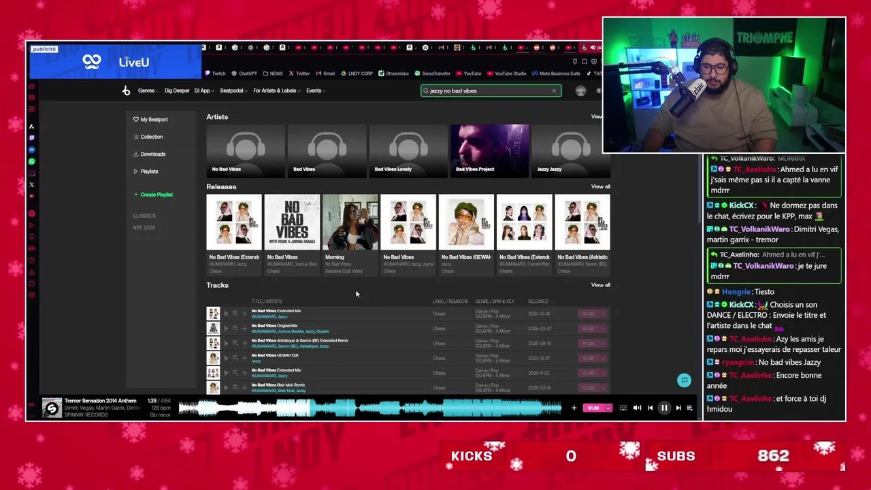
Task: Open price dropdown arrow in the player bar
Action: point(608,408)
